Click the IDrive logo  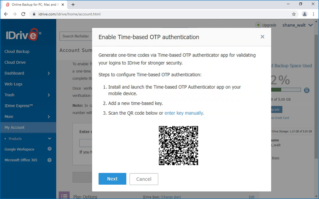coord(23,35)
